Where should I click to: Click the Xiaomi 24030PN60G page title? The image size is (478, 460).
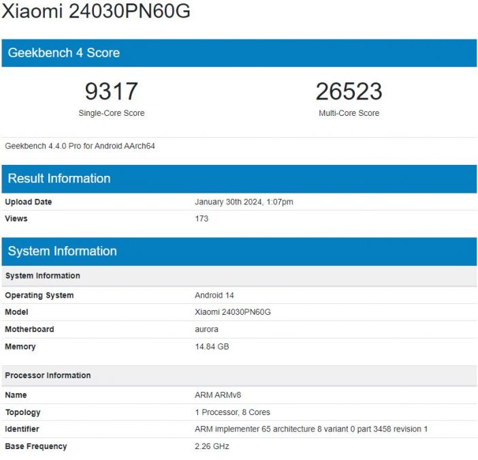coord(96,11)
